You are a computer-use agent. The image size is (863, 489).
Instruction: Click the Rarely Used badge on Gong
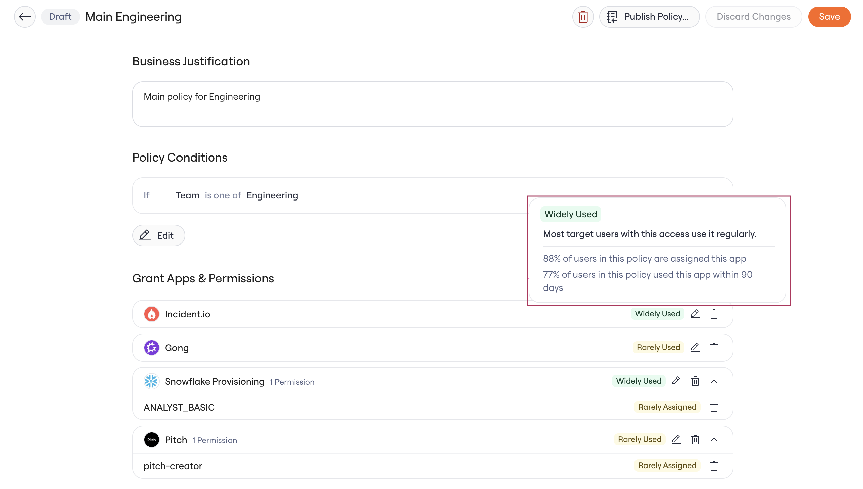coord(659,348)
